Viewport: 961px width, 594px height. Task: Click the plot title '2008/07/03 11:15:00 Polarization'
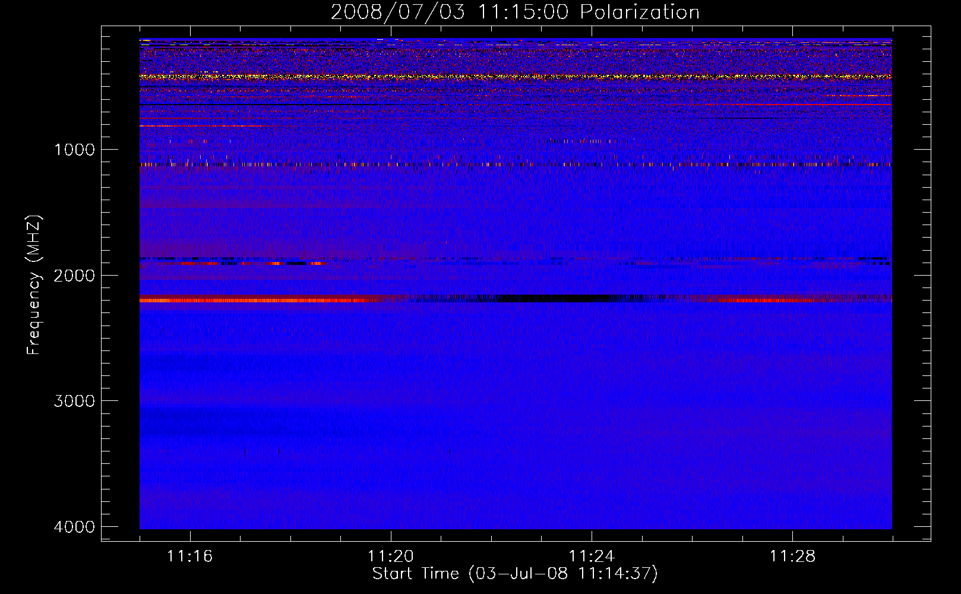click(515, 12)
